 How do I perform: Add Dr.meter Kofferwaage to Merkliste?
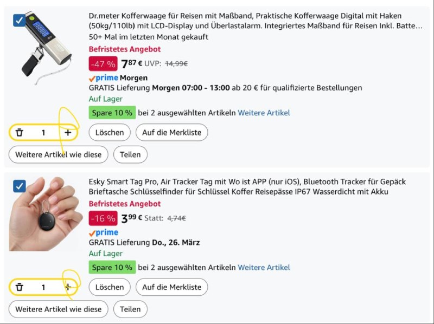click(171, 132)
